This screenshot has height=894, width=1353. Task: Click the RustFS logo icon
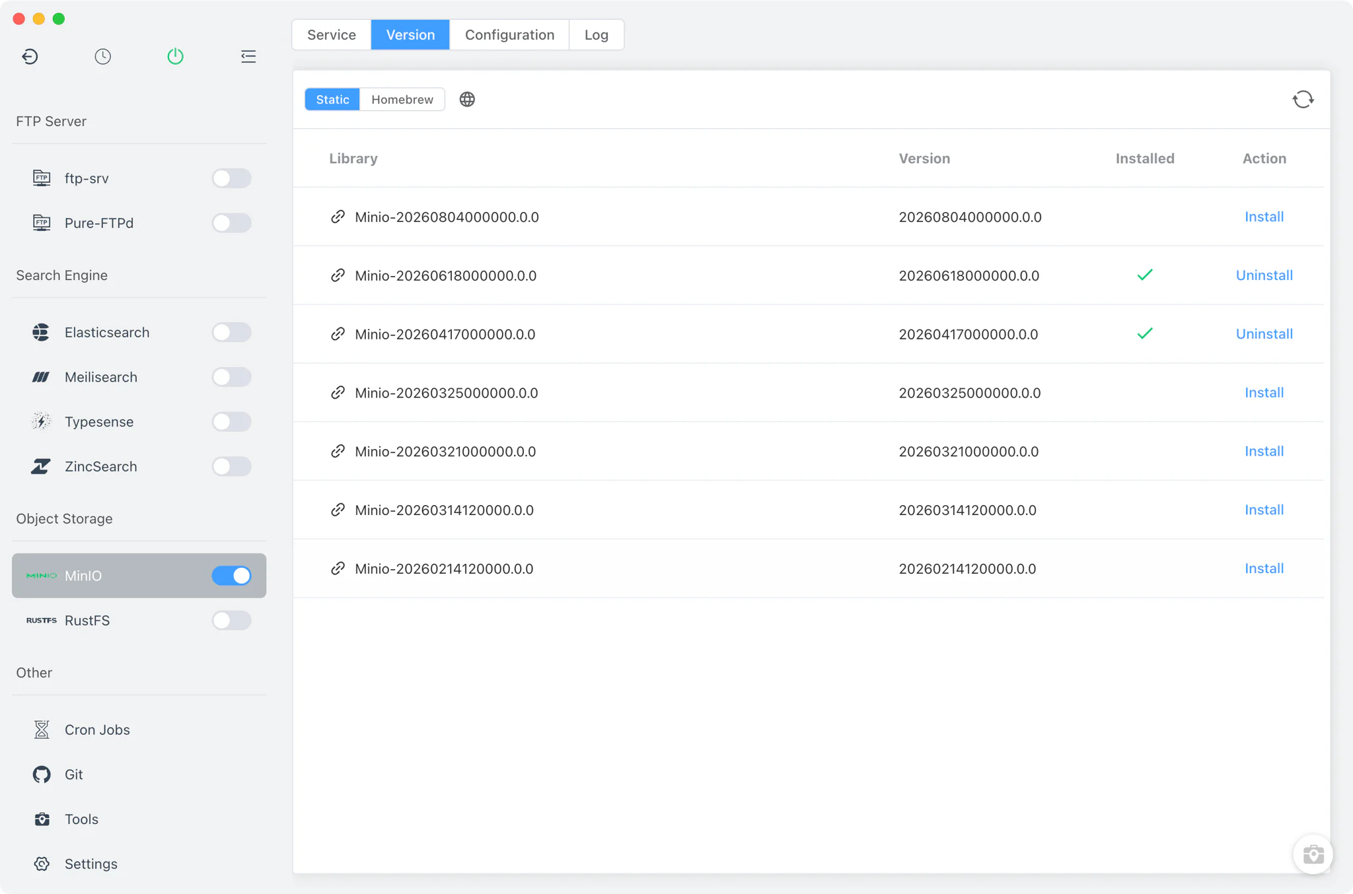pyautogui.click(x=41, y=621)
